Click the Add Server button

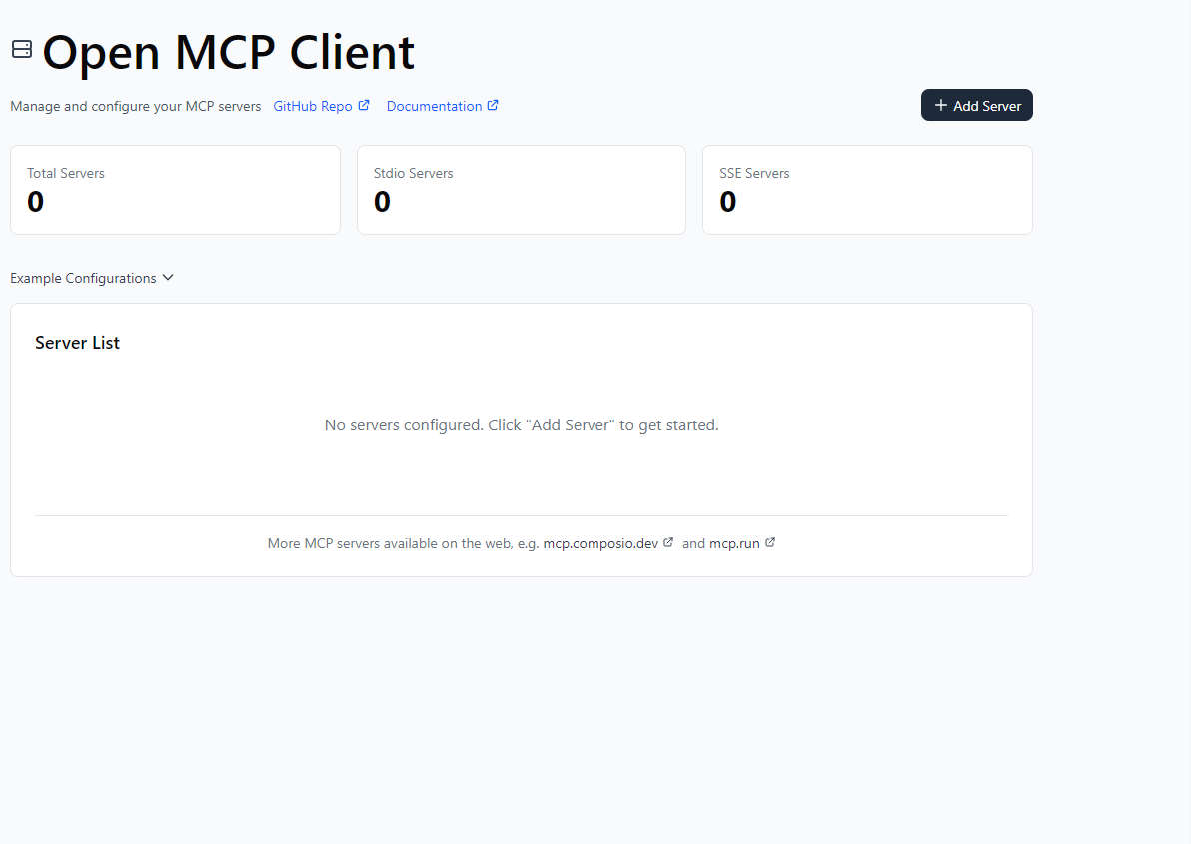(977, 106)
